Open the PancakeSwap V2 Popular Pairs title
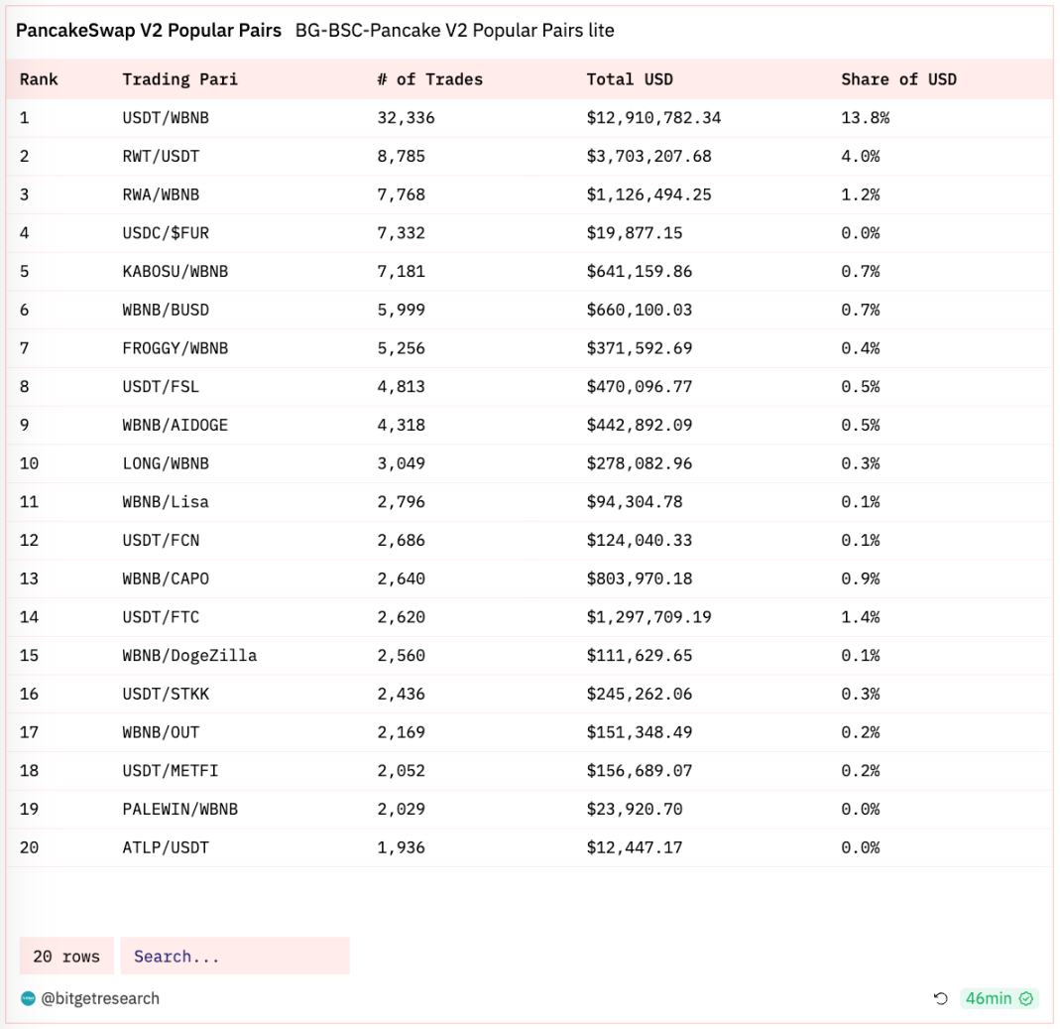The height and width of the screenshot is (1029, 1060). 149,31
